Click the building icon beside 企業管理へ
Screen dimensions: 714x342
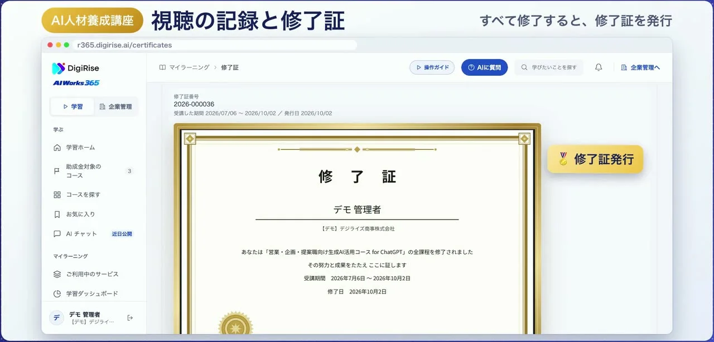pyautogui.click(x=624, y=67)
